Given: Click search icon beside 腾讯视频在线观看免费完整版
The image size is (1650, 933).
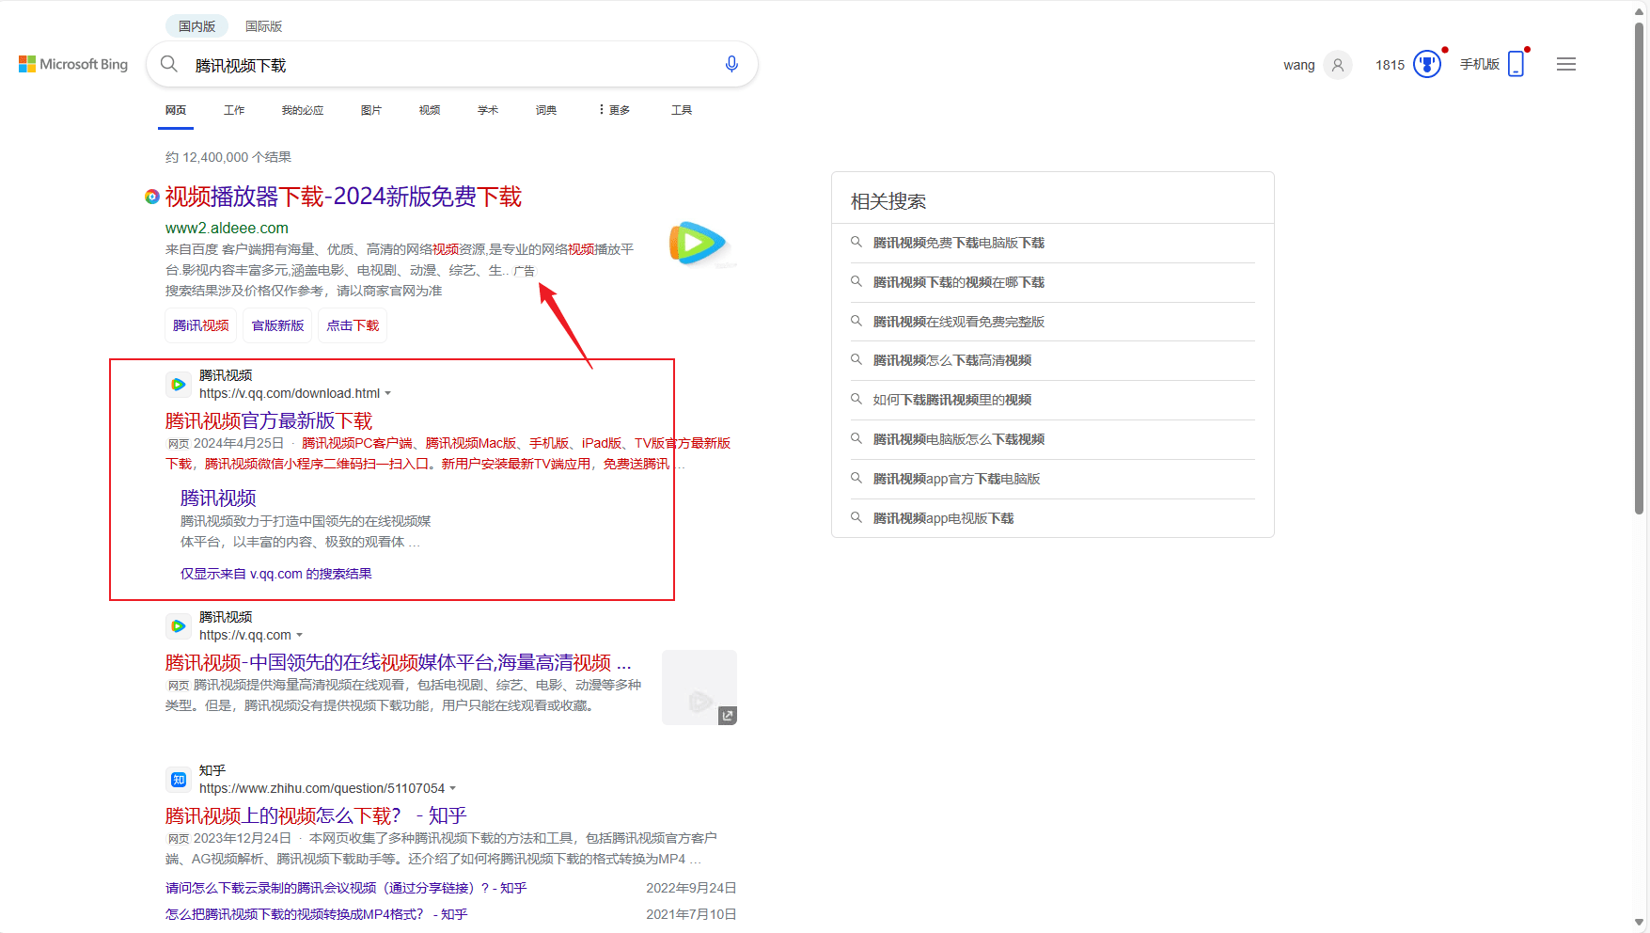Looking at the screenshot, I should (856, 322).
